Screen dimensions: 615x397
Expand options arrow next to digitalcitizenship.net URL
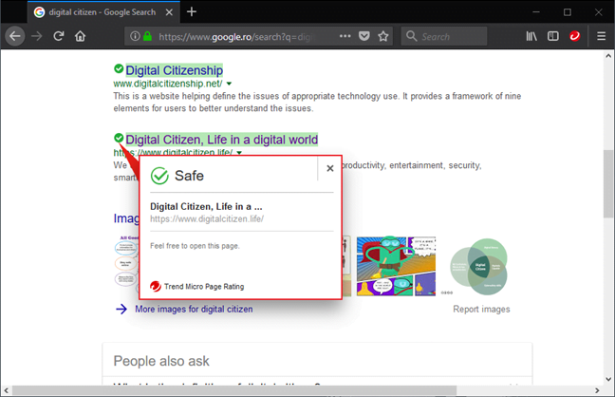tap(229, 84)
